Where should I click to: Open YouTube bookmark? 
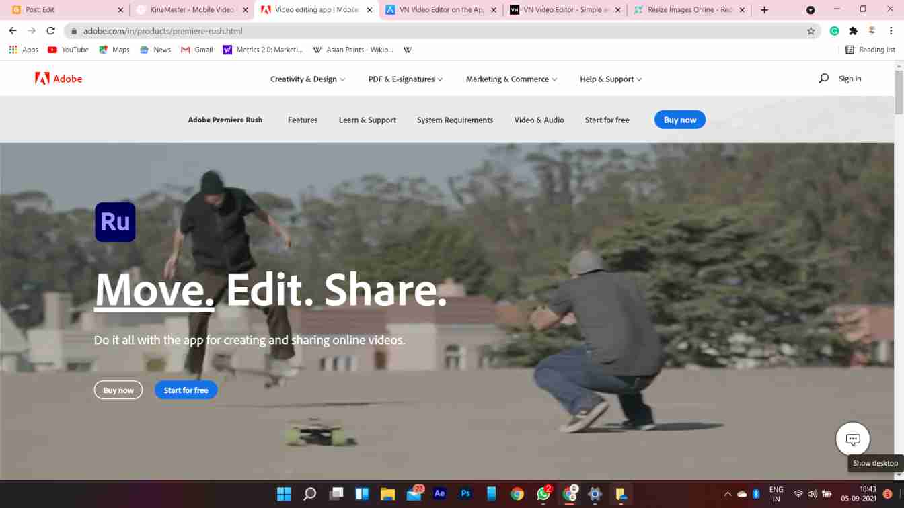tap(68, 50)
